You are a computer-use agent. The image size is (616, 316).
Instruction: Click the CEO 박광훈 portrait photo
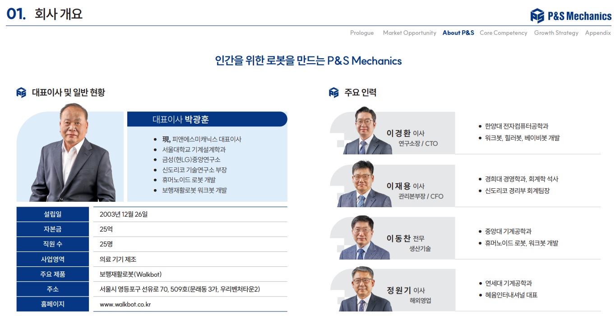click(x=72, y=152)
